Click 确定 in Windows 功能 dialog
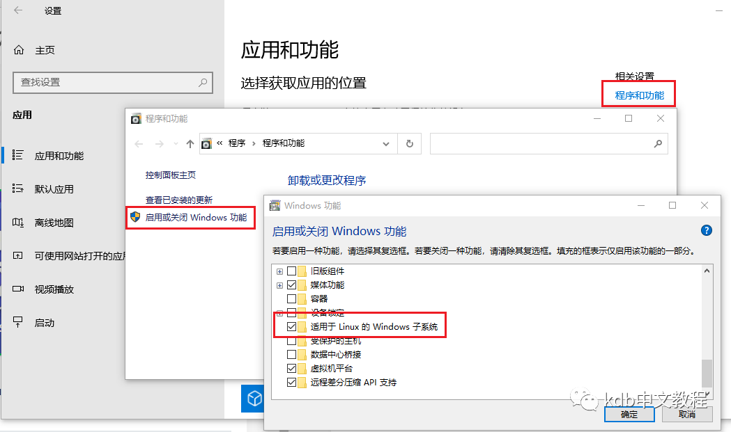The image size is (731, 432). pos(629,415)
